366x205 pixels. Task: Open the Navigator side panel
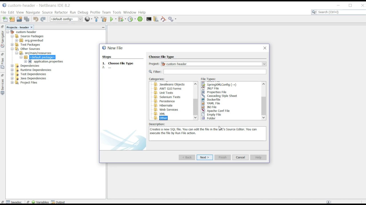click(3, 39)
